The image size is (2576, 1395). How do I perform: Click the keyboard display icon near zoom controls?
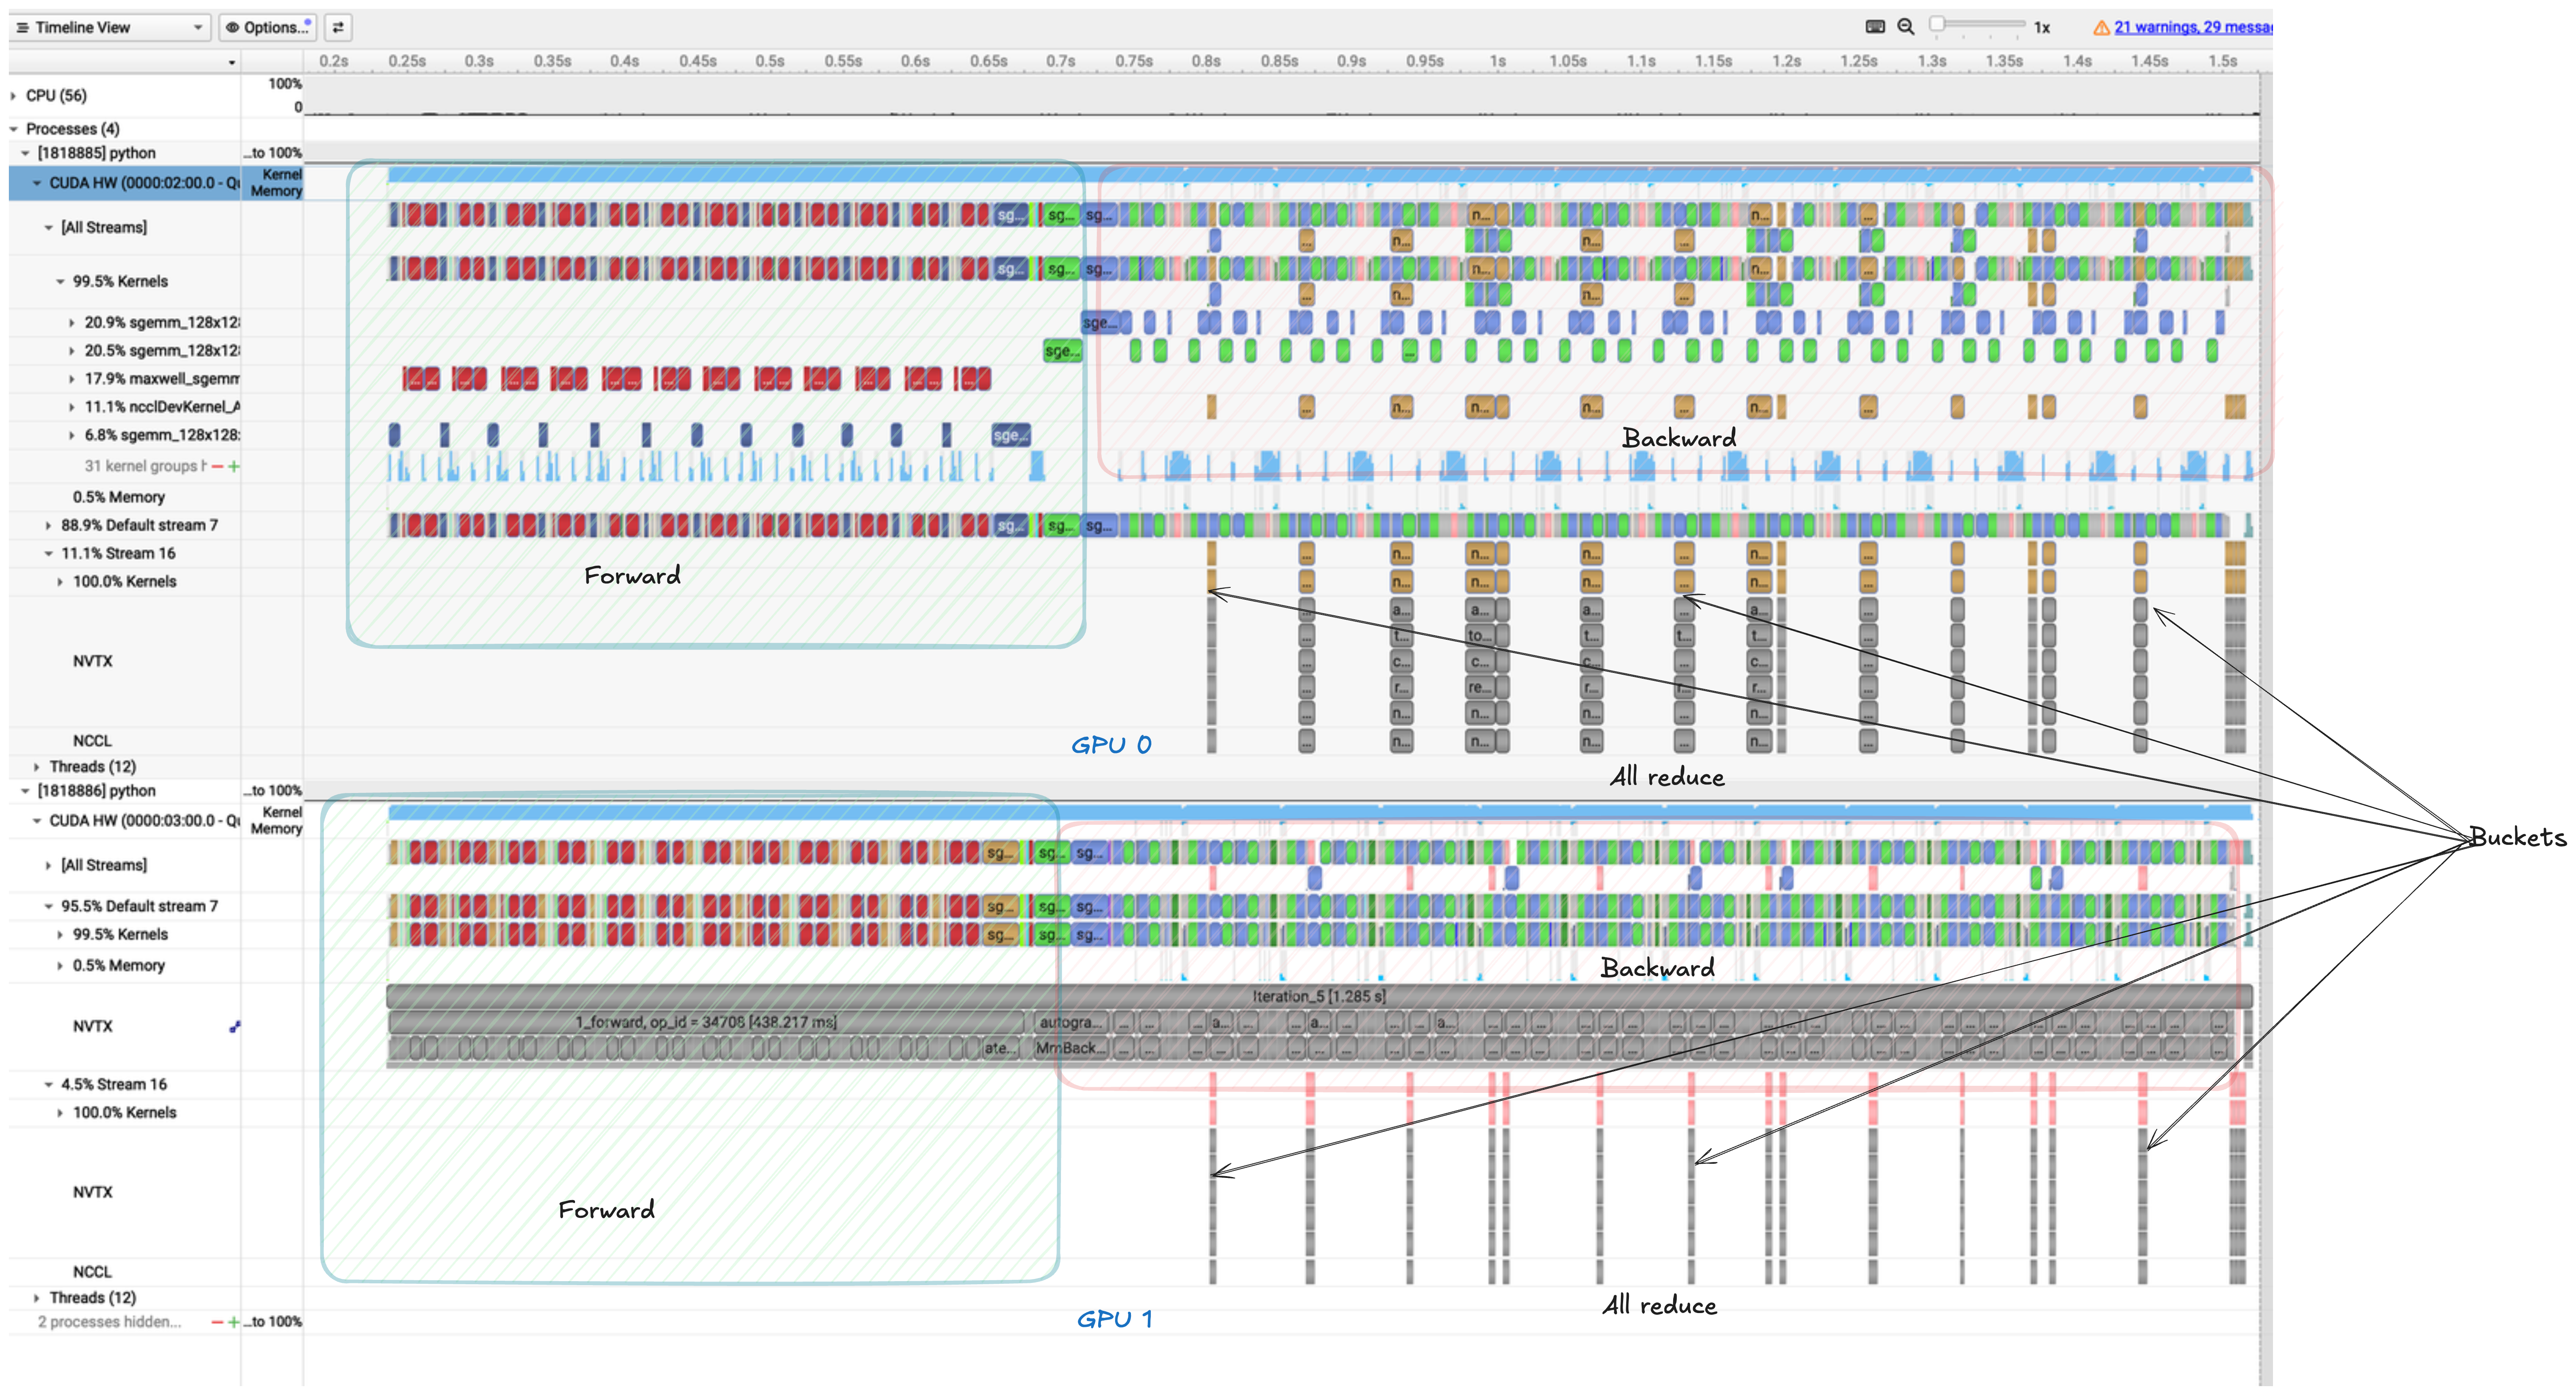coord(1875,27)
